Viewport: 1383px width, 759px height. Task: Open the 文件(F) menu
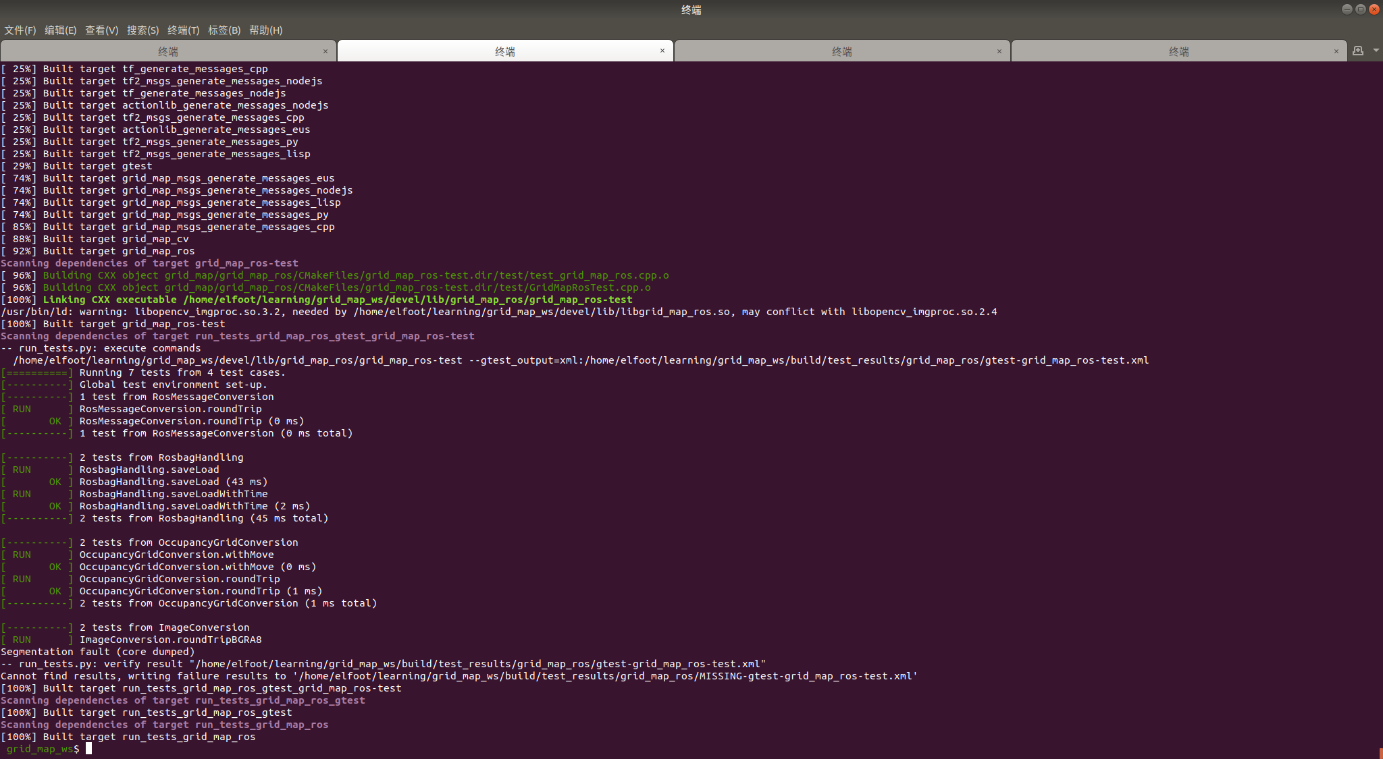click(x=20, y=30)
